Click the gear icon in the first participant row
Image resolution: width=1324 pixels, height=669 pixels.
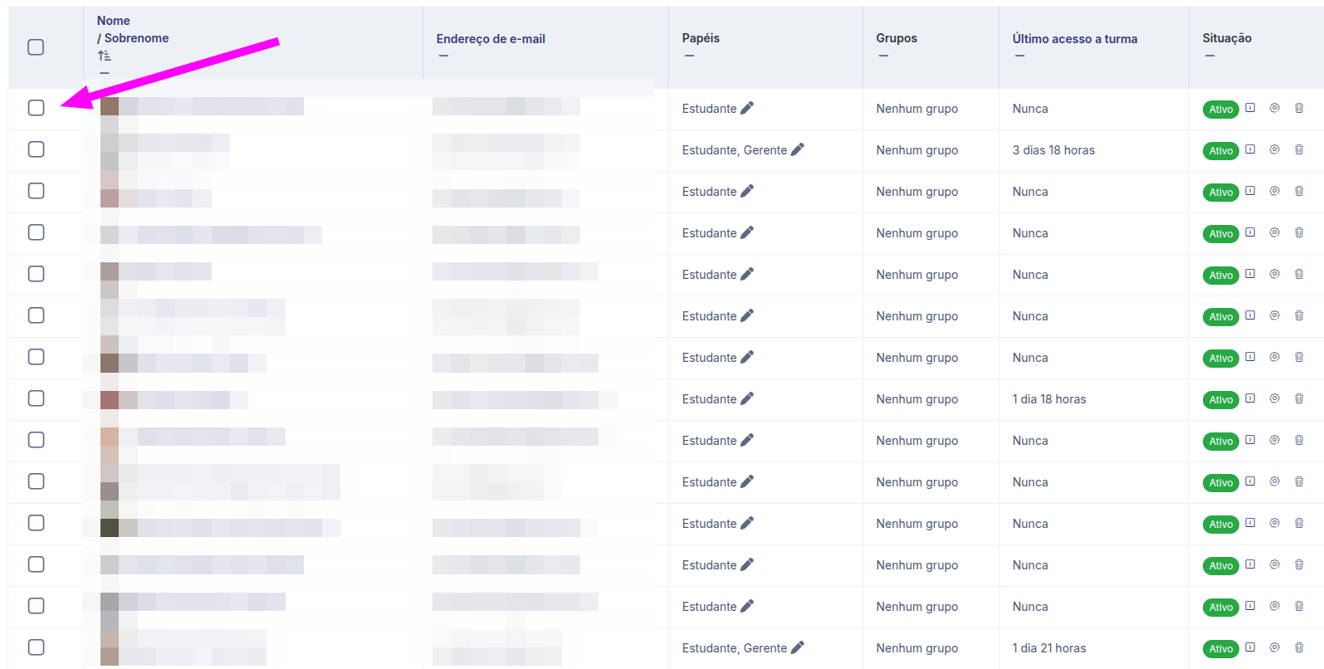pyautogui.click(x=1274, y=108)
